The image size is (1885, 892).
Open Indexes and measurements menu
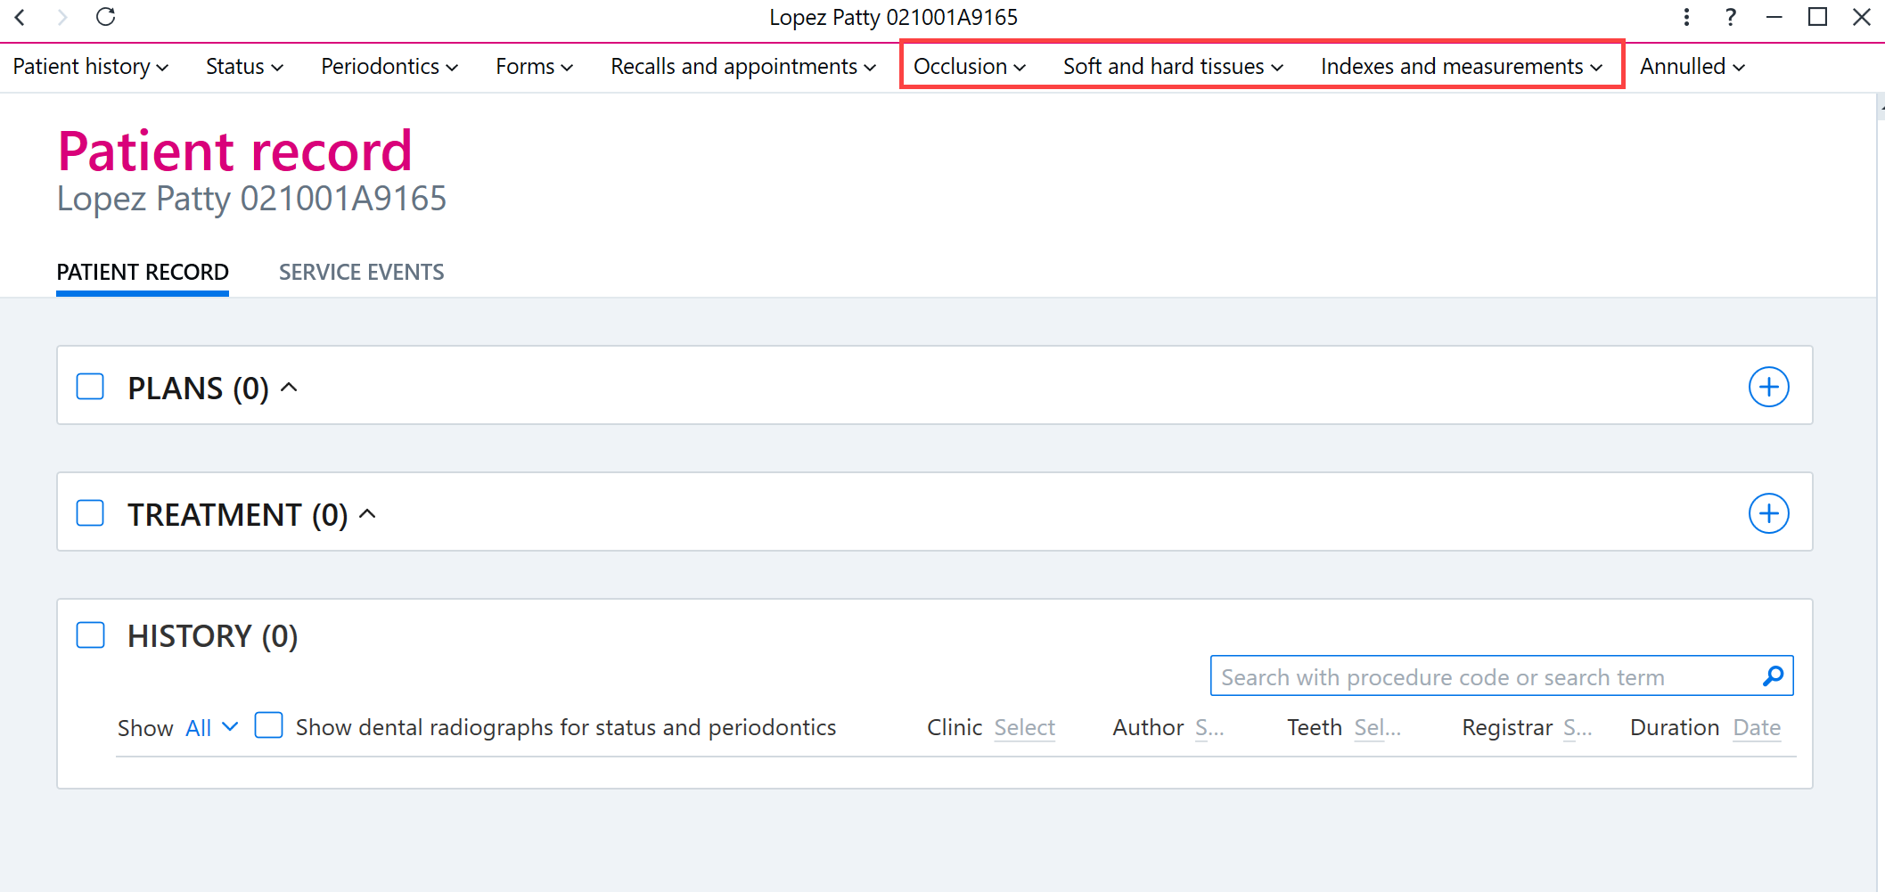pyautogui.click(x=1462, y=67)
